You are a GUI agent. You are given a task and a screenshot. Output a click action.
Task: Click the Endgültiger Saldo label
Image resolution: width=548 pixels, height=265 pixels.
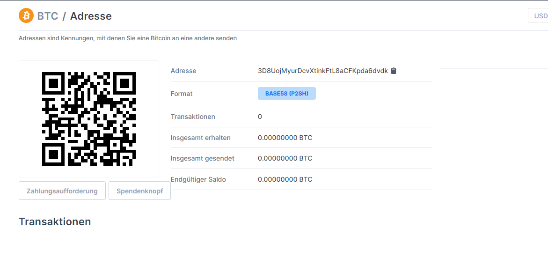[198, 180]
